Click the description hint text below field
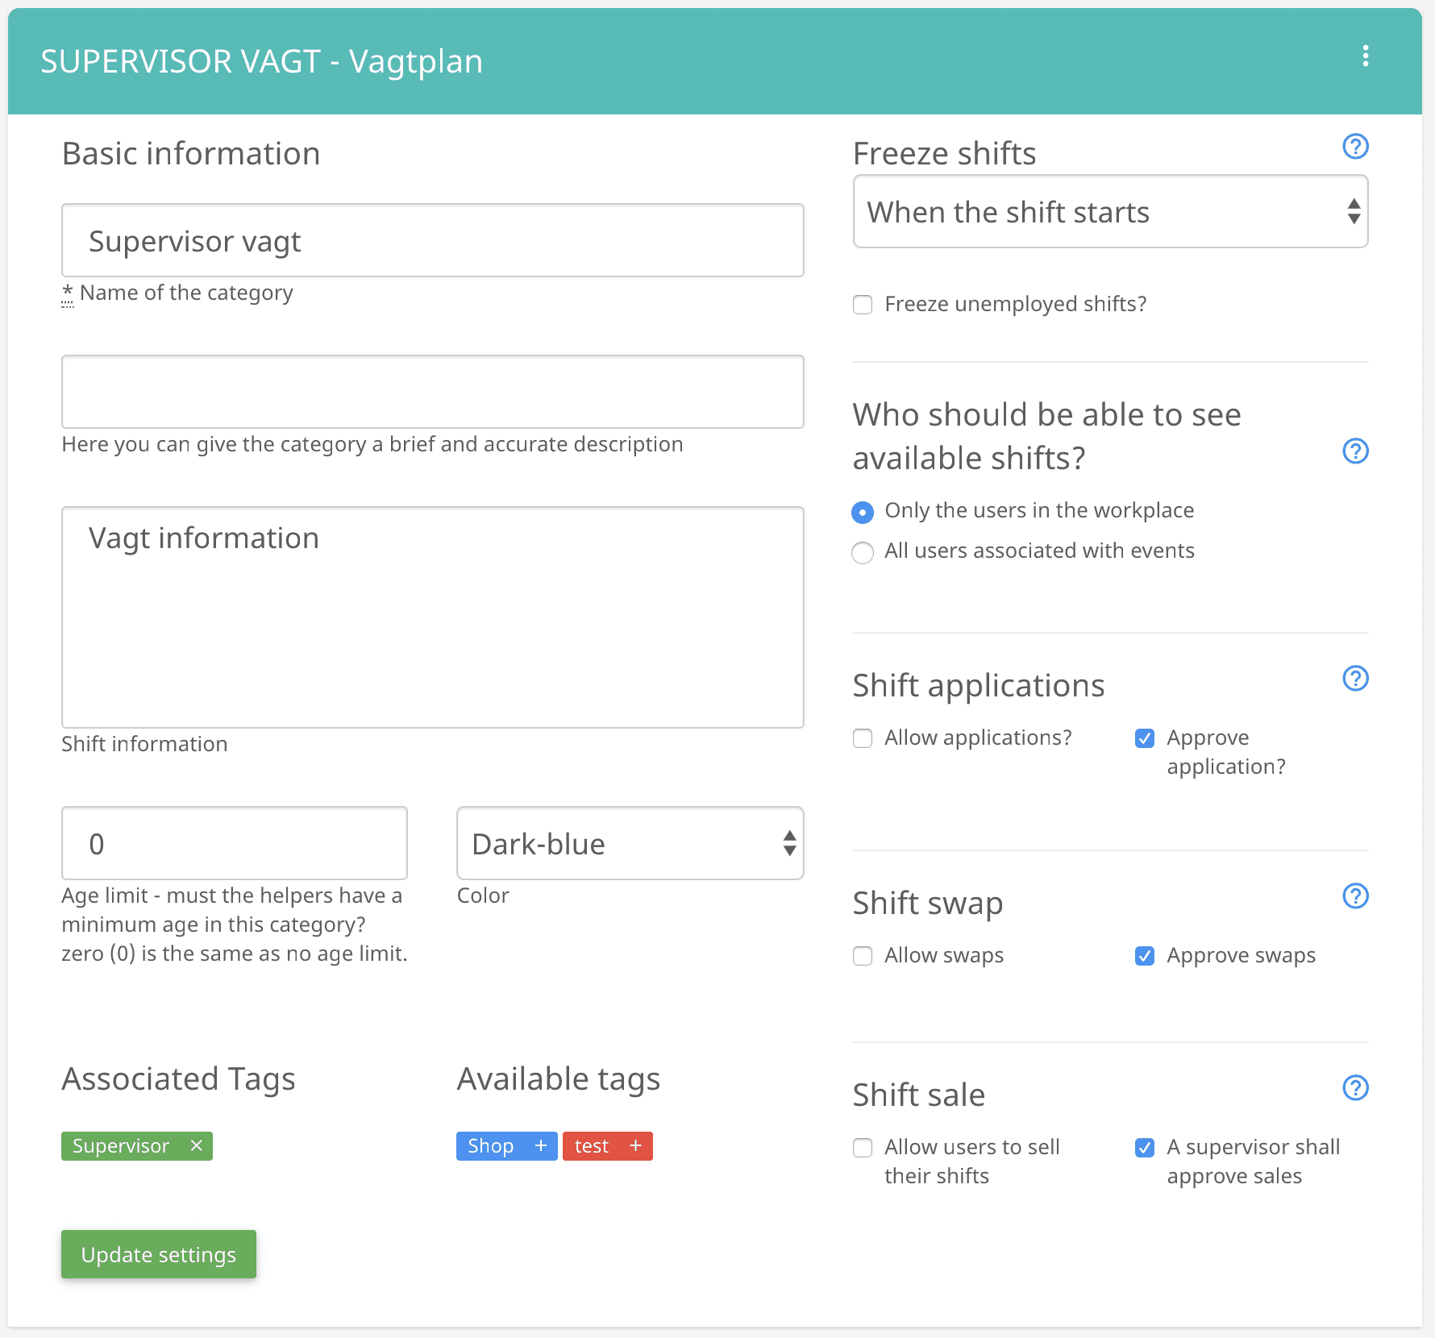Image resolution: width=1435 pixels, height=1338 pixels. [372, 444]
